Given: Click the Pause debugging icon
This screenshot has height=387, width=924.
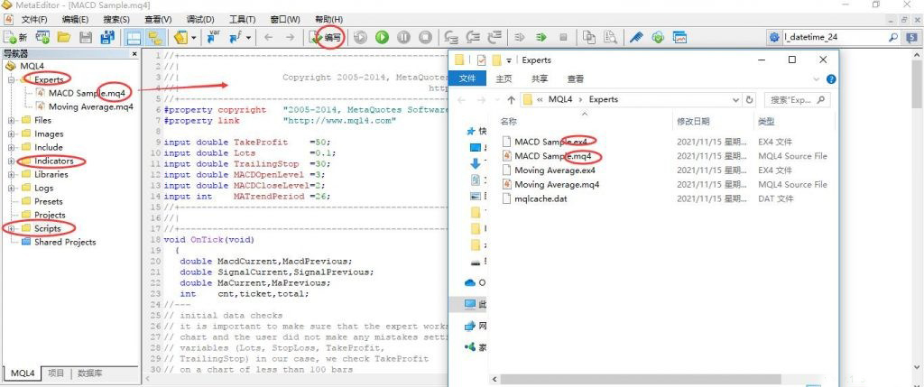Looking at the screenshot, I should pos(403,37).
